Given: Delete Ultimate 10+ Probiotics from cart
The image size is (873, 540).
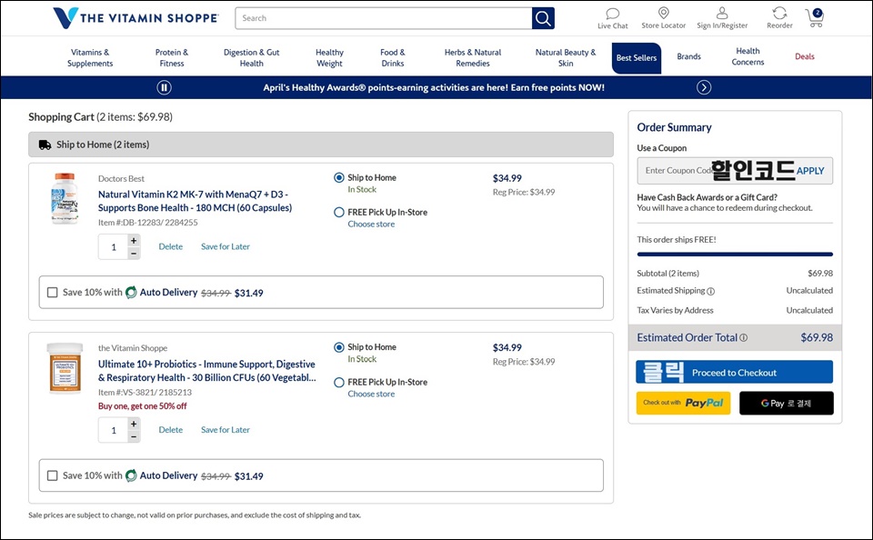Looking at the screenshot, I should pyautogui.click(x=170, y=430).
